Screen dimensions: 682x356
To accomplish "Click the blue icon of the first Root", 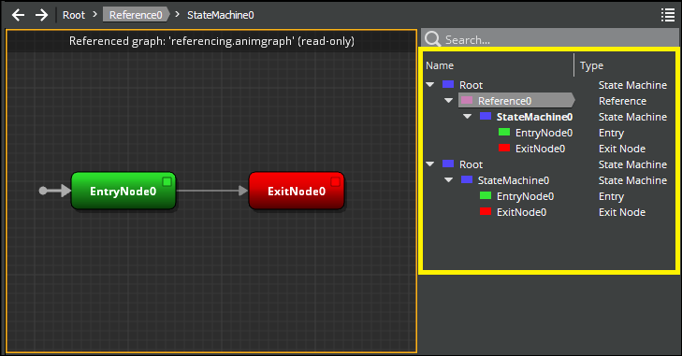I will tap(448, 84).
